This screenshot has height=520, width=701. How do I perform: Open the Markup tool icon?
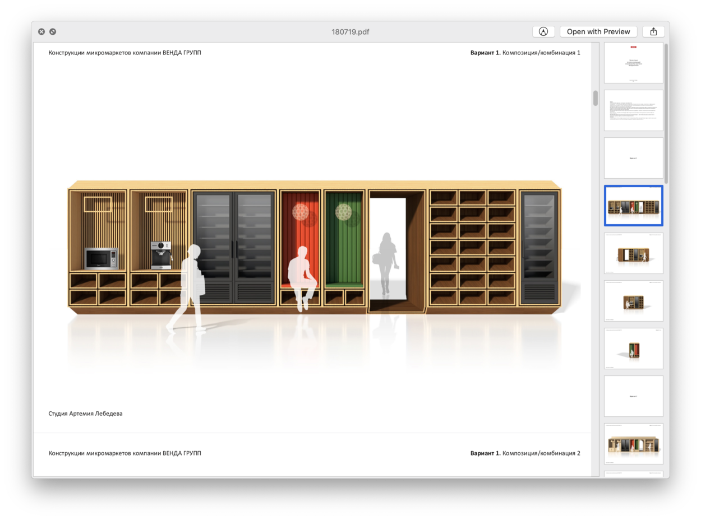tap(543, 32)
